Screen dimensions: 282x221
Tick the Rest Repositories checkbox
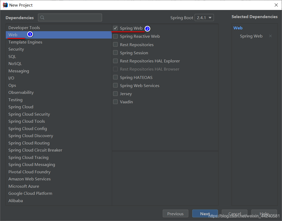[x=116, y=45]
